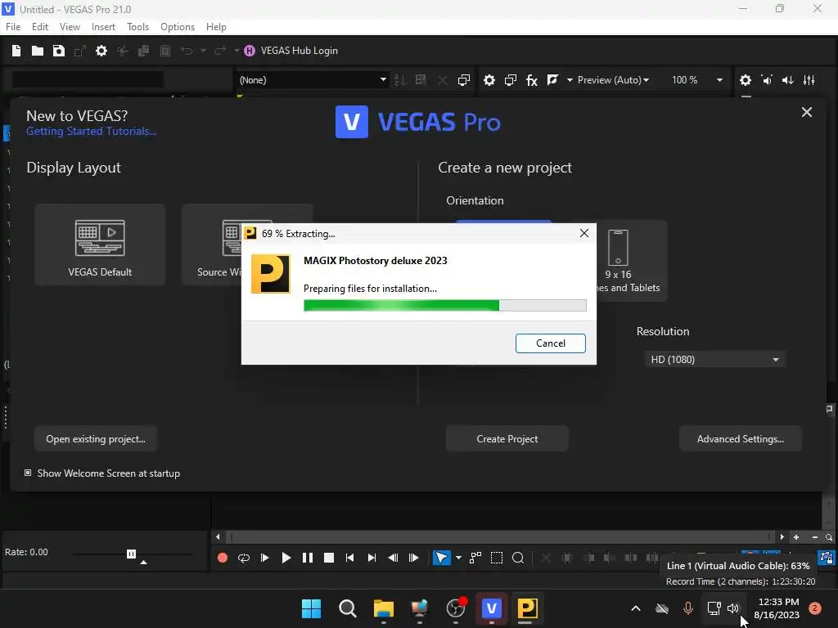Click the timeline horizontal scrollbar
Image resolution: width=838 pixels, height=628 pixels.
click(x=500, y=537)
